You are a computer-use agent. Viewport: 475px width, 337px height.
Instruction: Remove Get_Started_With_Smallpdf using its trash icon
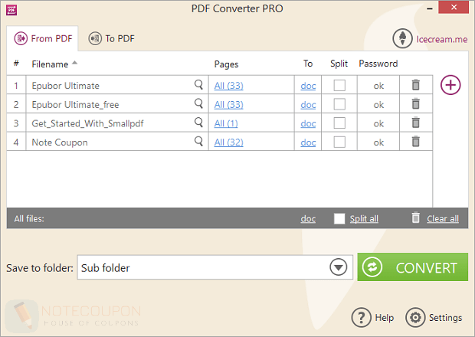(415, 123)
